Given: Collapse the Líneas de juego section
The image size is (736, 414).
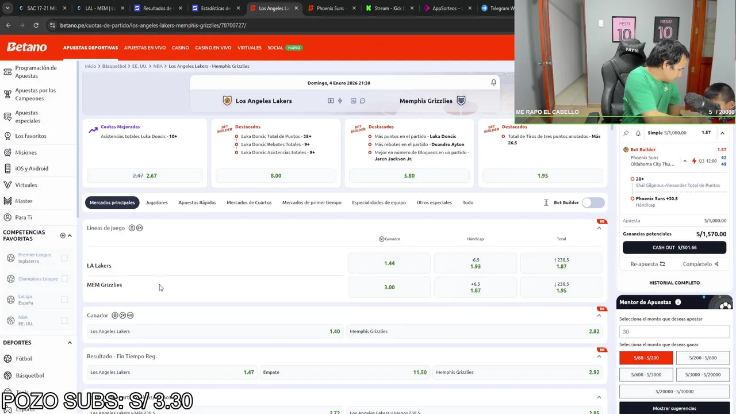Looking at the screenshot, I should coord(599,228).
